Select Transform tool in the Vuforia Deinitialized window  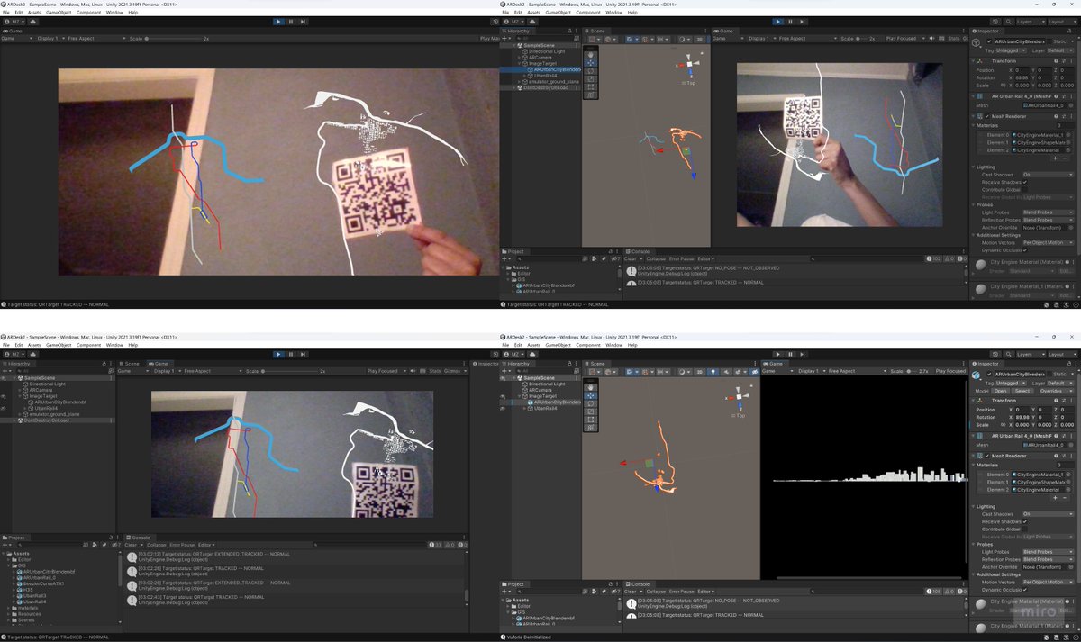pos(591,428)
